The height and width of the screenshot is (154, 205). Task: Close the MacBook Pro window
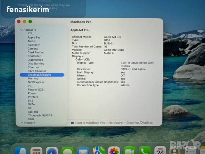click(x=19, y=21)
